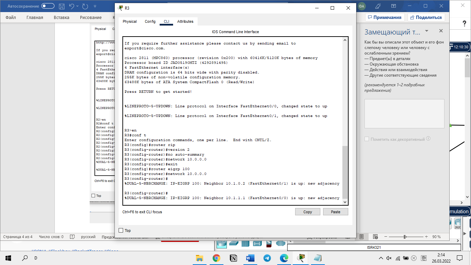Click the Word proofing book icon in status bar
The height and width of the screenshot is (265, 471).
point(72,237)
